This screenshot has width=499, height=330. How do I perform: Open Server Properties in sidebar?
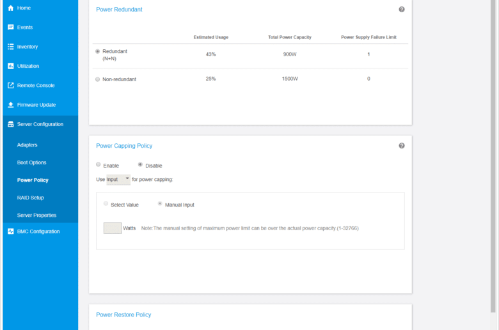[x=36, y=216]
